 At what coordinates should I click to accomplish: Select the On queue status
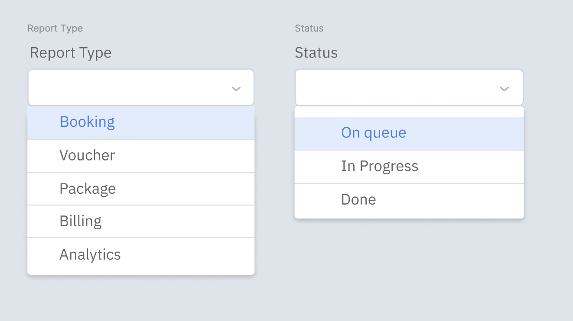(374, 133)
